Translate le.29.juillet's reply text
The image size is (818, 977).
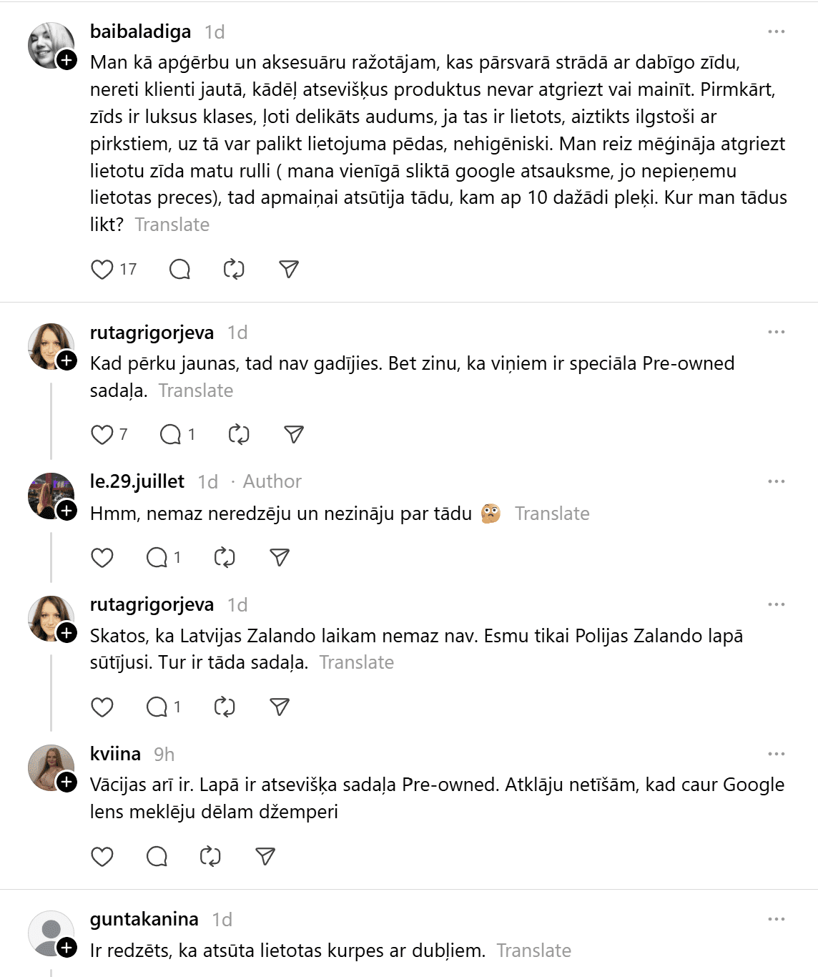552,514
